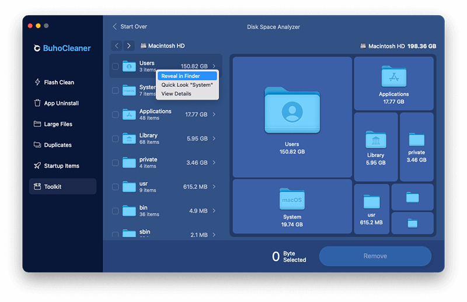Click the disk icon beside 198.36 GB
This screenshot has width=467, height=302.
(363, 46)
